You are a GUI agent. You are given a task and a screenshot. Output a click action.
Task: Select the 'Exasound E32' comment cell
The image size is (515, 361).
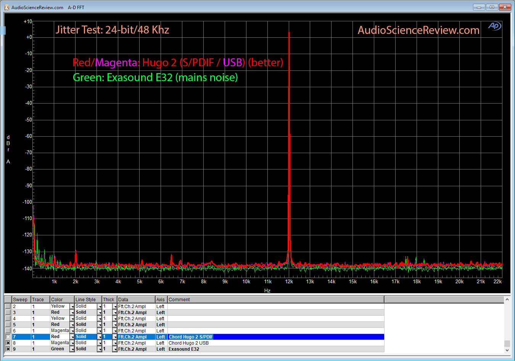click(276, 349)
